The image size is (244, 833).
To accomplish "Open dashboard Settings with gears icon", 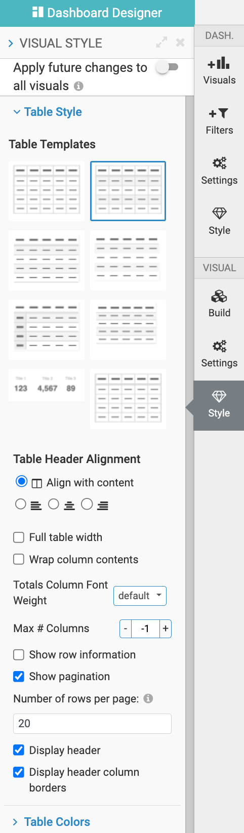I will (x=219, y=172).
